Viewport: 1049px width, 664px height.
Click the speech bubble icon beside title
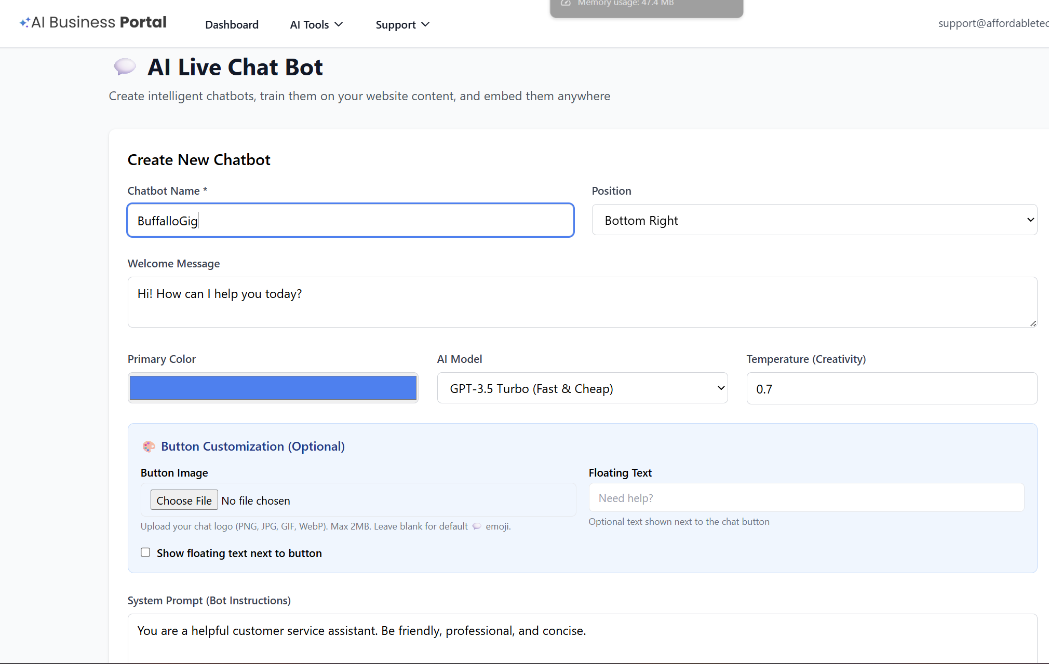pyautogui.click(x=125, y=67)
